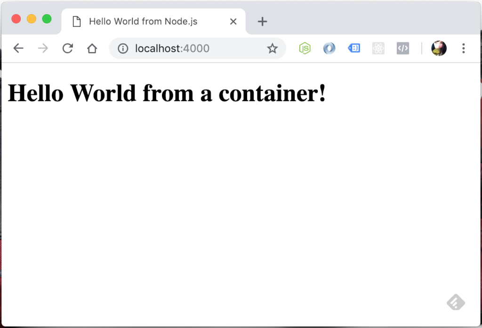Focus the localhost:4000 address bar

[197, 48]
